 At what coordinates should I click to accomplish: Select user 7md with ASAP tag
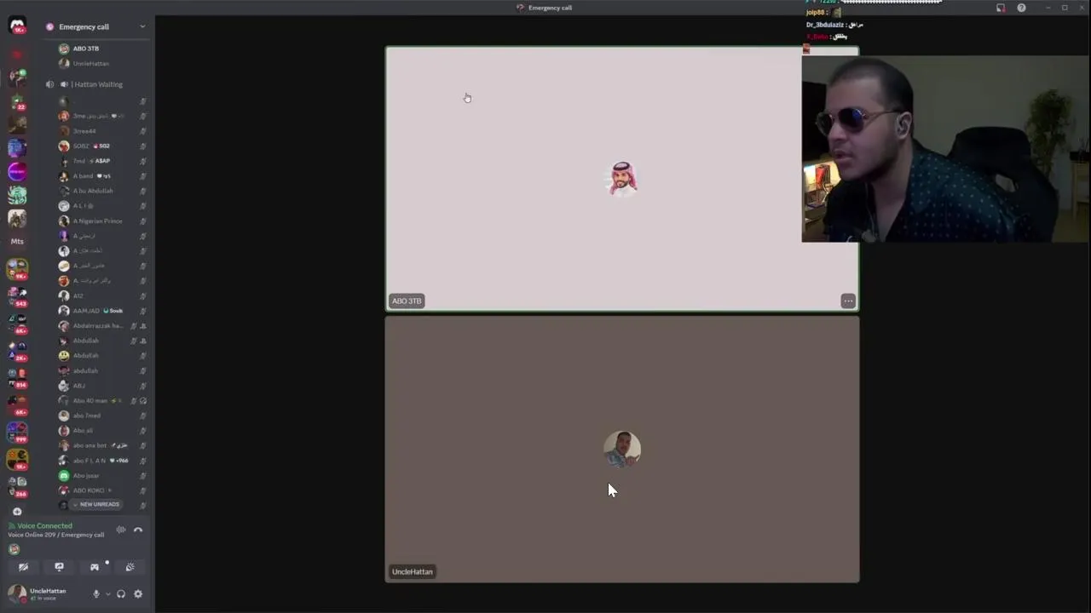click(101, 161)
